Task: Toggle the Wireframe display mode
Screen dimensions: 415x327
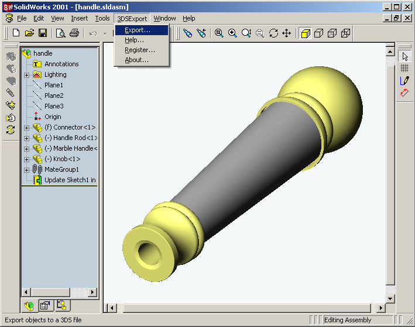Action: (x=345, y=33)
